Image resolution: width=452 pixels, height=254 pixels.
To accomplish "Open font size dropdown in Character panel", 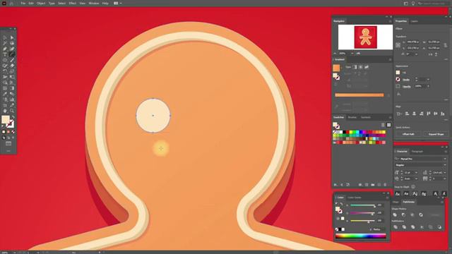I will (416, 172).
